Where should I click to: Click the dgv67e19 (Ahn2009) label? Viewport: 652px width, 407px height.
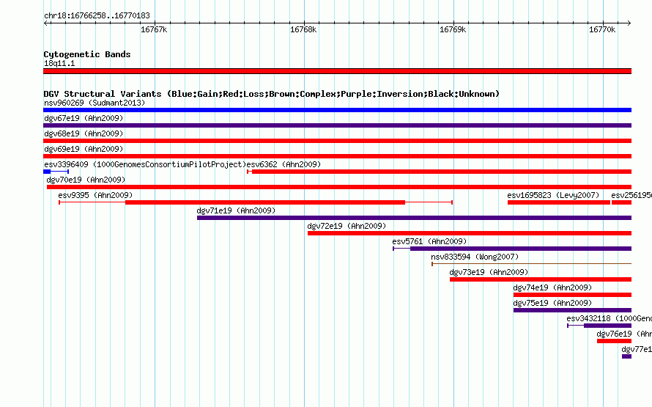(x=84, y=118)
